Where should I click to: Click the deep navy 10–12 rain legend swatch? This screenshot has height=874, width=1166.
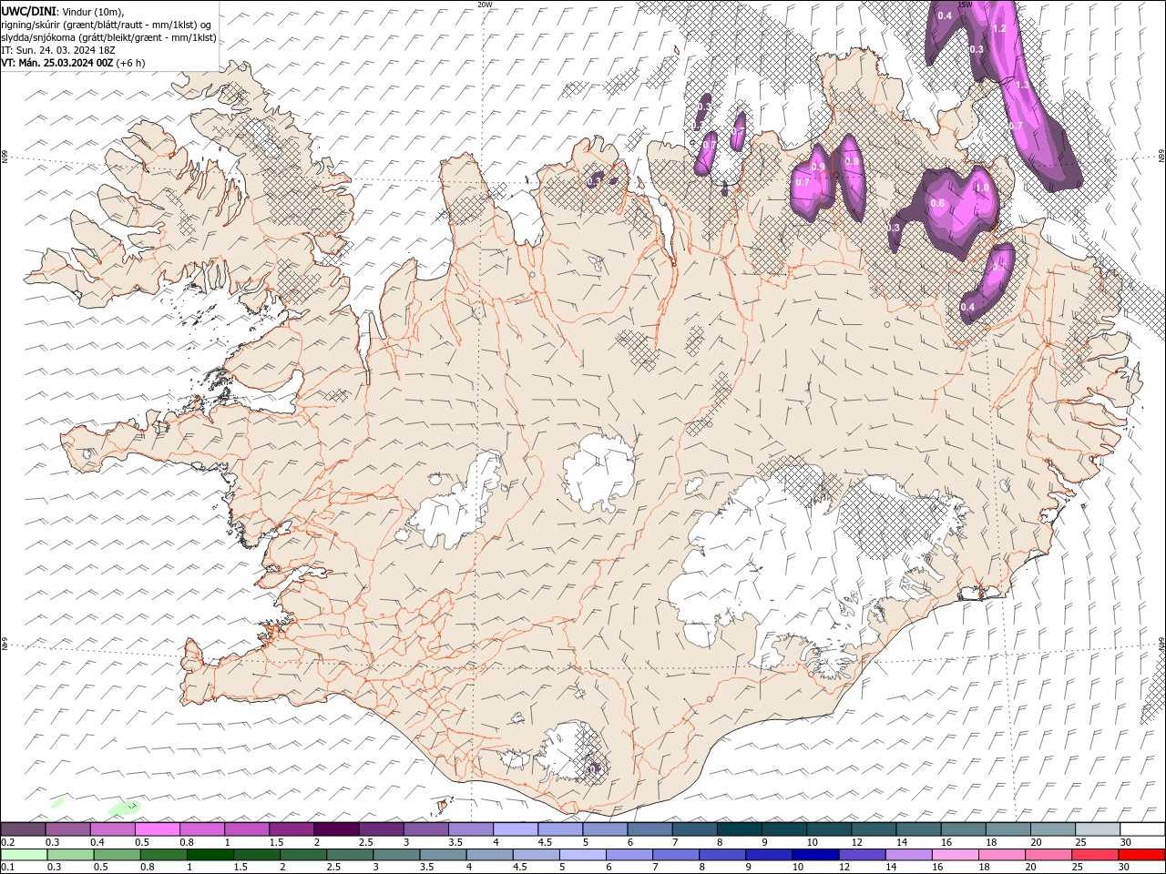(815, 855)
